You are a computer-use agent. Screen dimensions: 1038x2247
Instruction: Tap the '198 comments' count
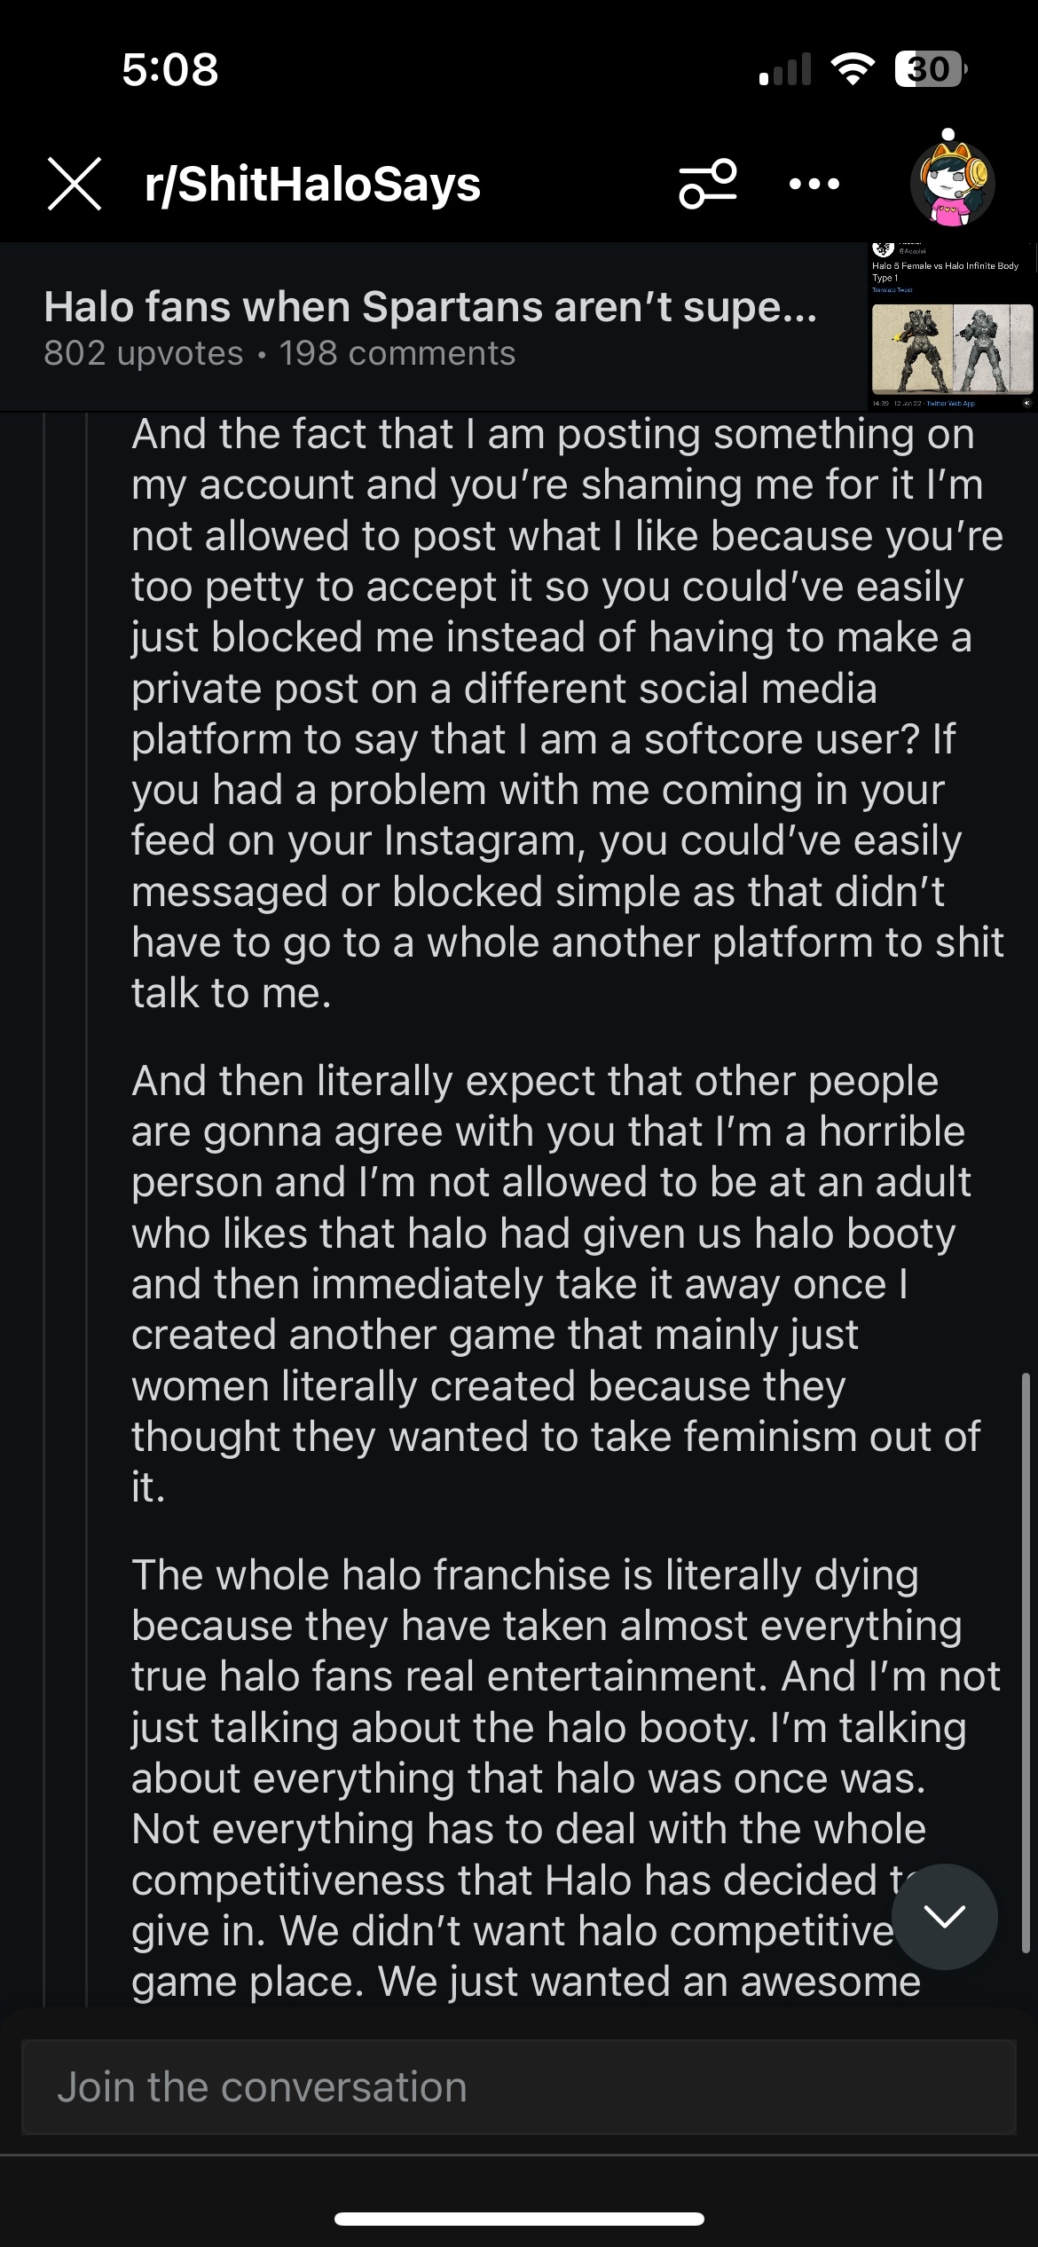point(397,354)
